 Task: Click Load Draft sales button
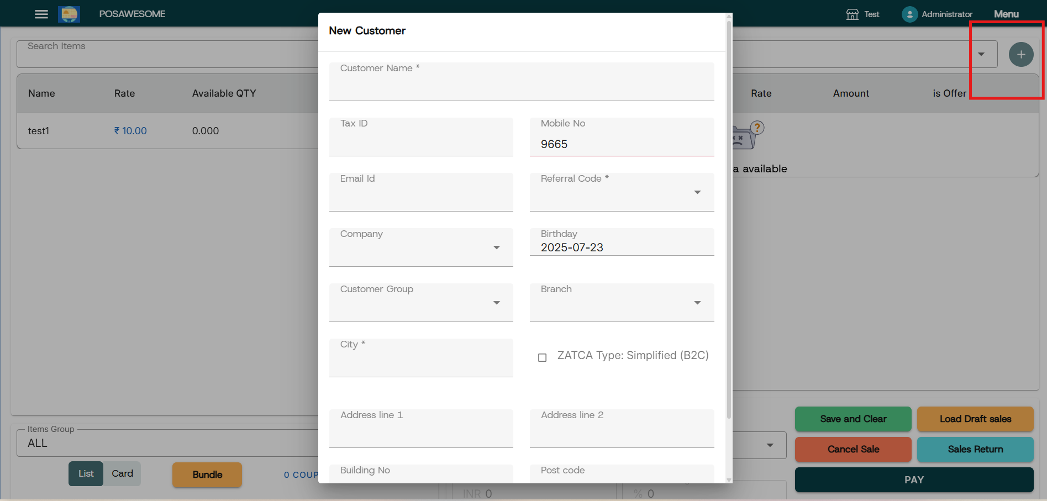(975, 419)
